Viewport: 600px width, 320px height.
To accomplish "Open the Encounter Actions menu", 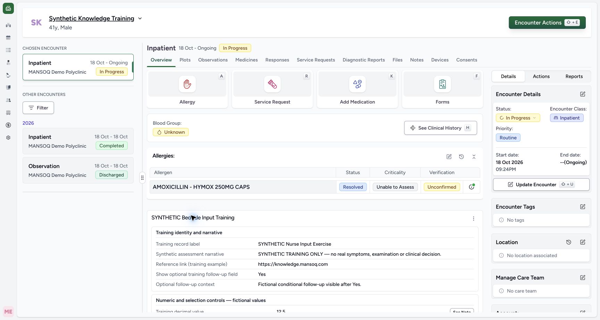I will tap(547, 23).
